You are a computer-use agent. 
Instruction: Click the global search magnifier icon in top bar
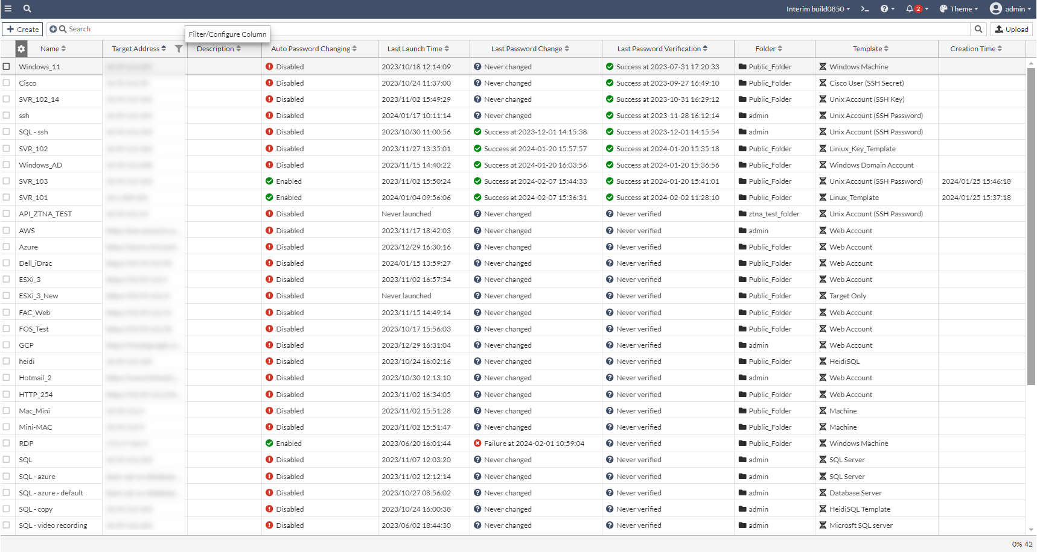(x=27, y=8)
